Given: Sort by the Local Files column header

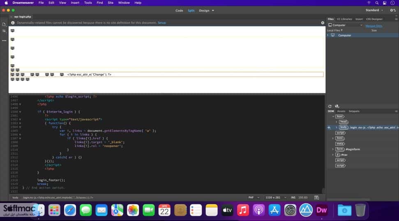Looking at the screenshot, I should 334,30.
